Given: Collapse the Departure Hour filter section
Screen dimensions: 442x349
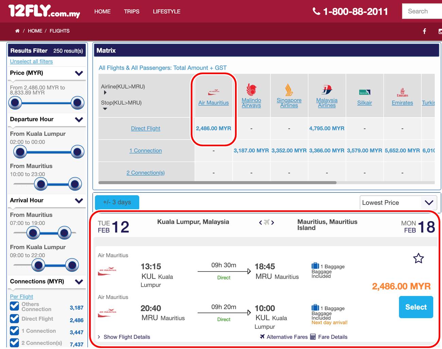Looking at the screenshot, I should (x=79, y=119).
